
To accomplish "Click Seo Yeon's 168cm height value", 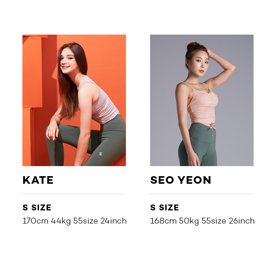I will (163, 221).
